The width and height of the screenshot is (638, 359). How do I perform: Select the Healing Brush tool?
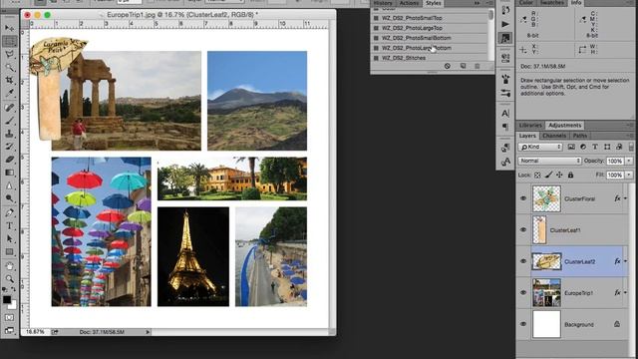(9, 107)
